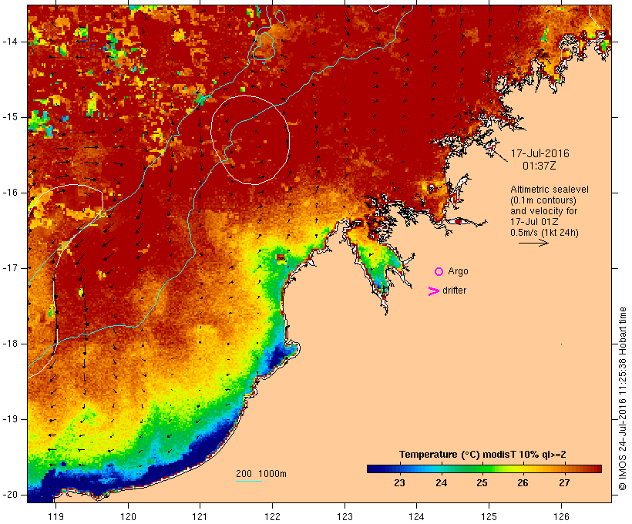Click latitude axis label '-17'
The width and height of the screenshot is (632, 524).
tap(10, 268)
